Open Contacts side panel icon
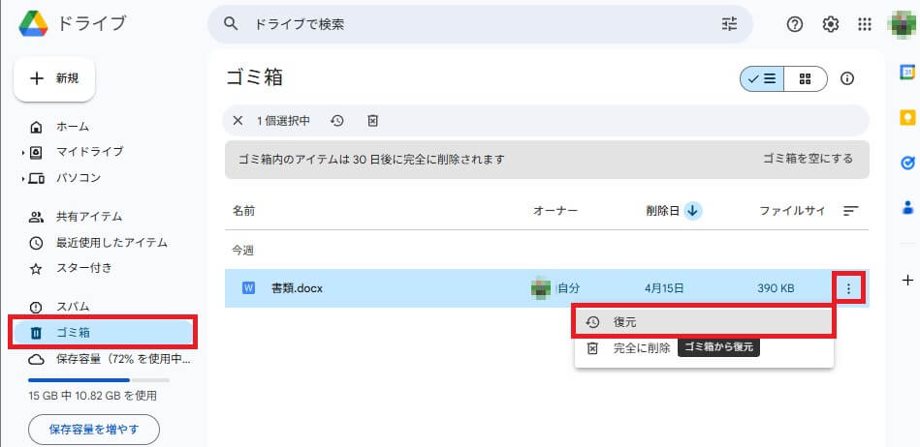Viewport: 920px width, 447px height. [x=907, y=207]
